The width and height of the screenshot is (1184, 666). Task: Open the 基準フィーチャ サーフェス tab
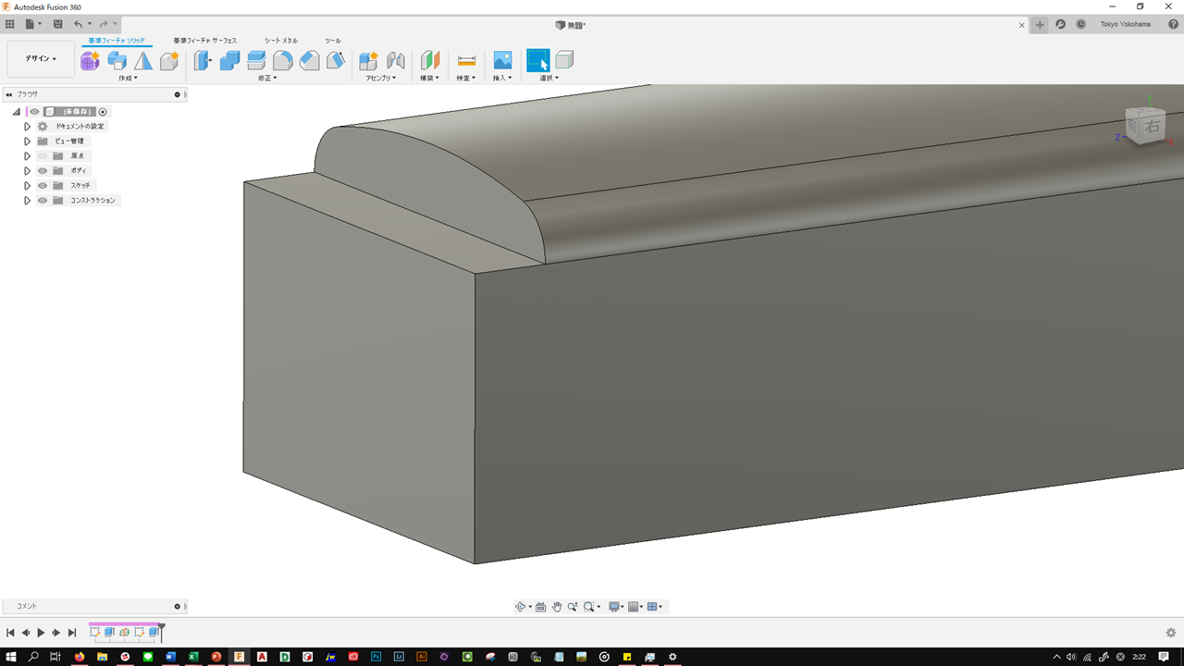click(x=204, y=41)
